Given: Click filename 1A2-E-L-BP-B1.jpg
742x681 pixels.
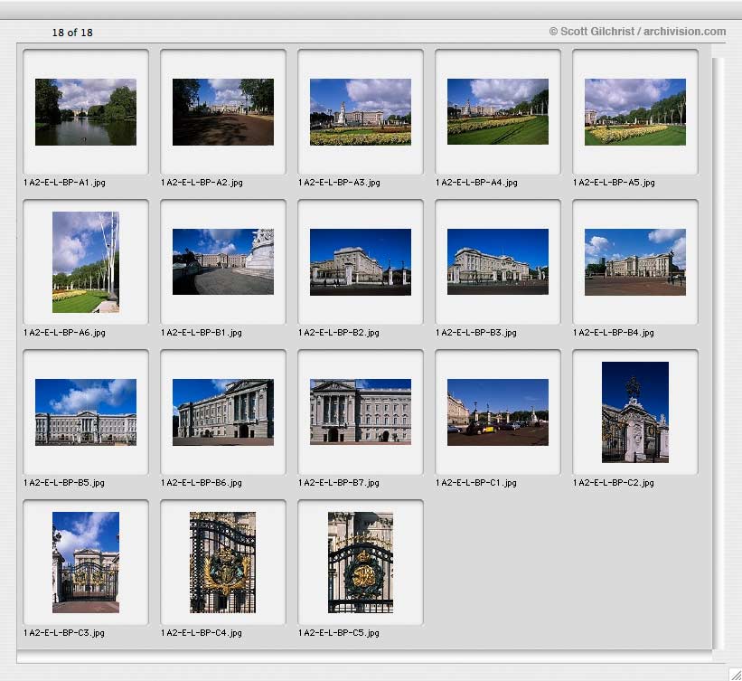Looking at the screenshot, I should point(202,333).
